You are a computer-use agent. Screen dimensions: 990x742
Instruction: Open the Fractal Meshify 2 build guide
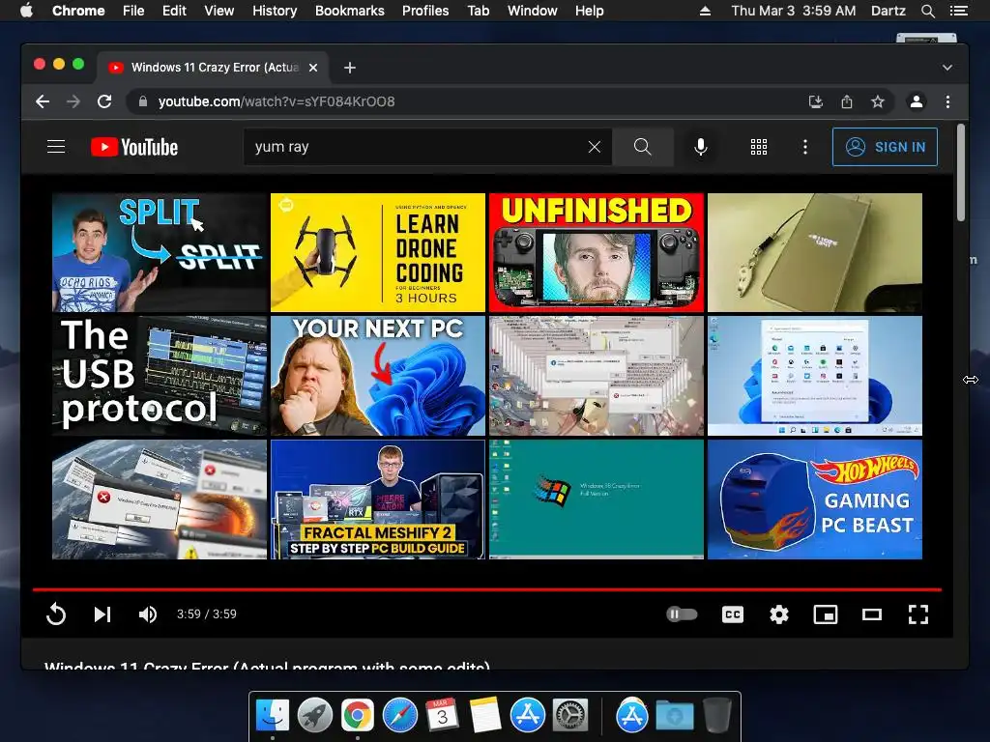(x=378, y=499)
